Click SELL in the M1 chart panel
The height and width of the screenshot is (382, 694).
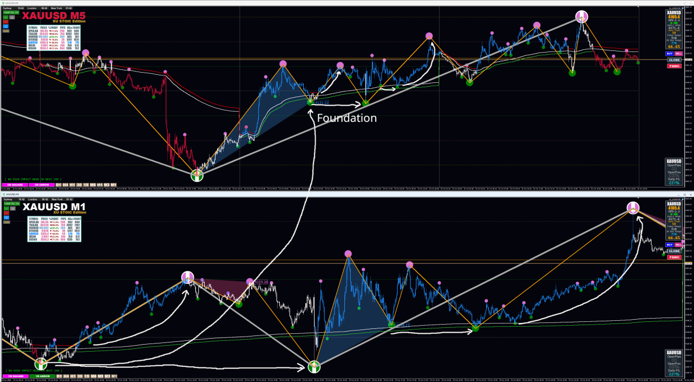click(678, 244)
